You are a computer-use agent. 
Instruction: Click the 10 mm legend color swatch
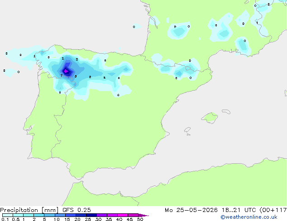click(x=60, y=215)
